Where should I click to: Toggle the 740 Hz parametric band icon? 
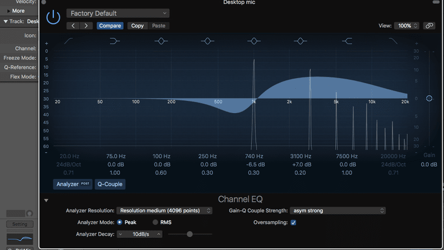click(254, 41)
